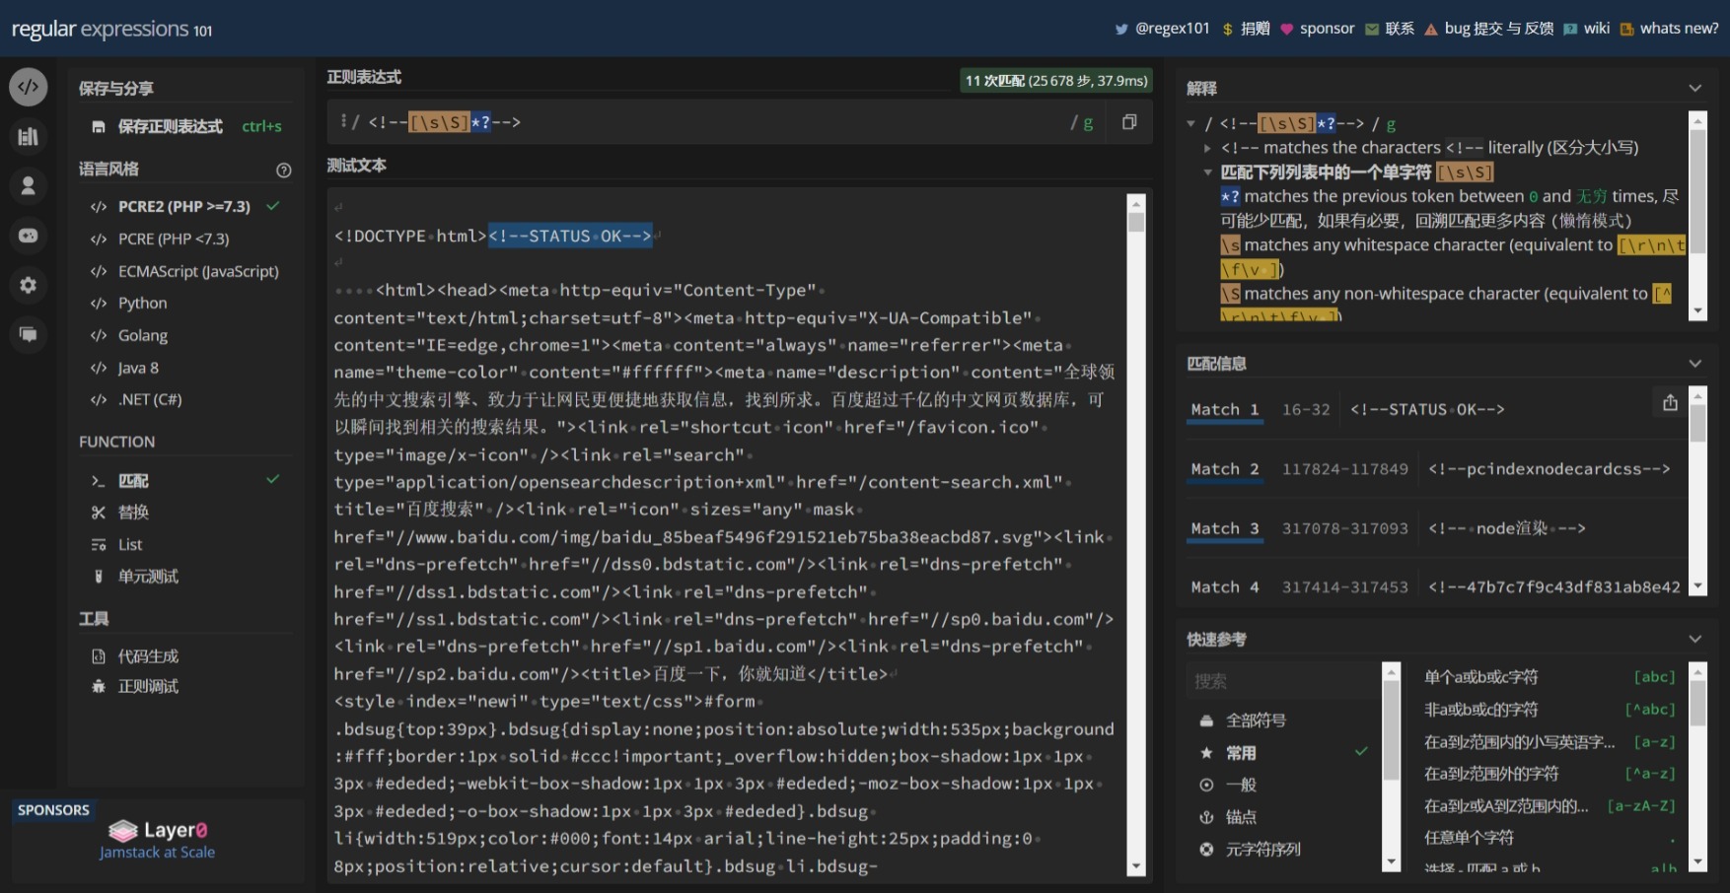The width and height of the screenshot is (1730, 893).
Task: Select Match 1 entry
Action: 1225,409
